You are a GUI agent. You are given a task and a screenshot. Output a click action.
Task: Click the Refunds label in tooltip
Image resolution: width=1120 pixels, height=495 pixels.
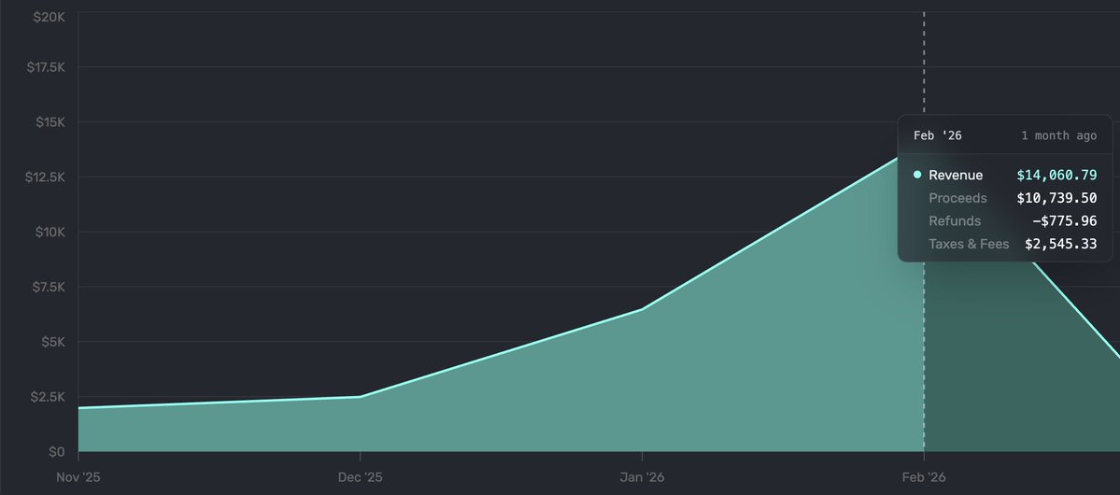[955, 220]
